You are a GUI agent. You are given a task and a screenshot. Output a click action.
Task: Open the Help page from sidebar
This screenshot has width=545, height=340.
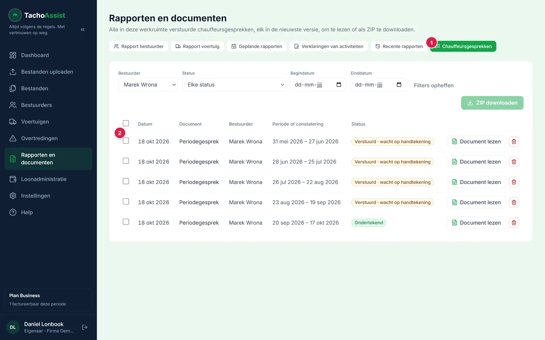[x=48, y=212]
